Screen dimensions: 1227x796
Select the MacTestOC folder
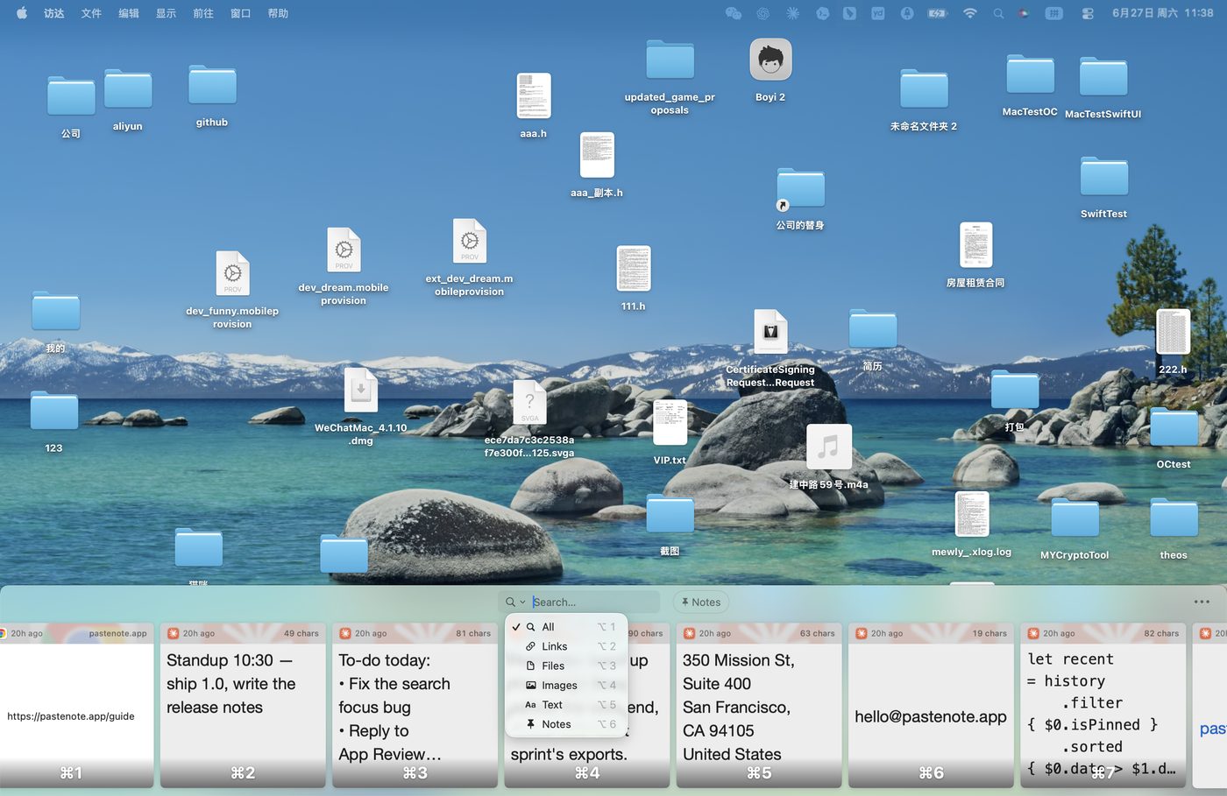pyautogui.click(x=1030, y=75)
